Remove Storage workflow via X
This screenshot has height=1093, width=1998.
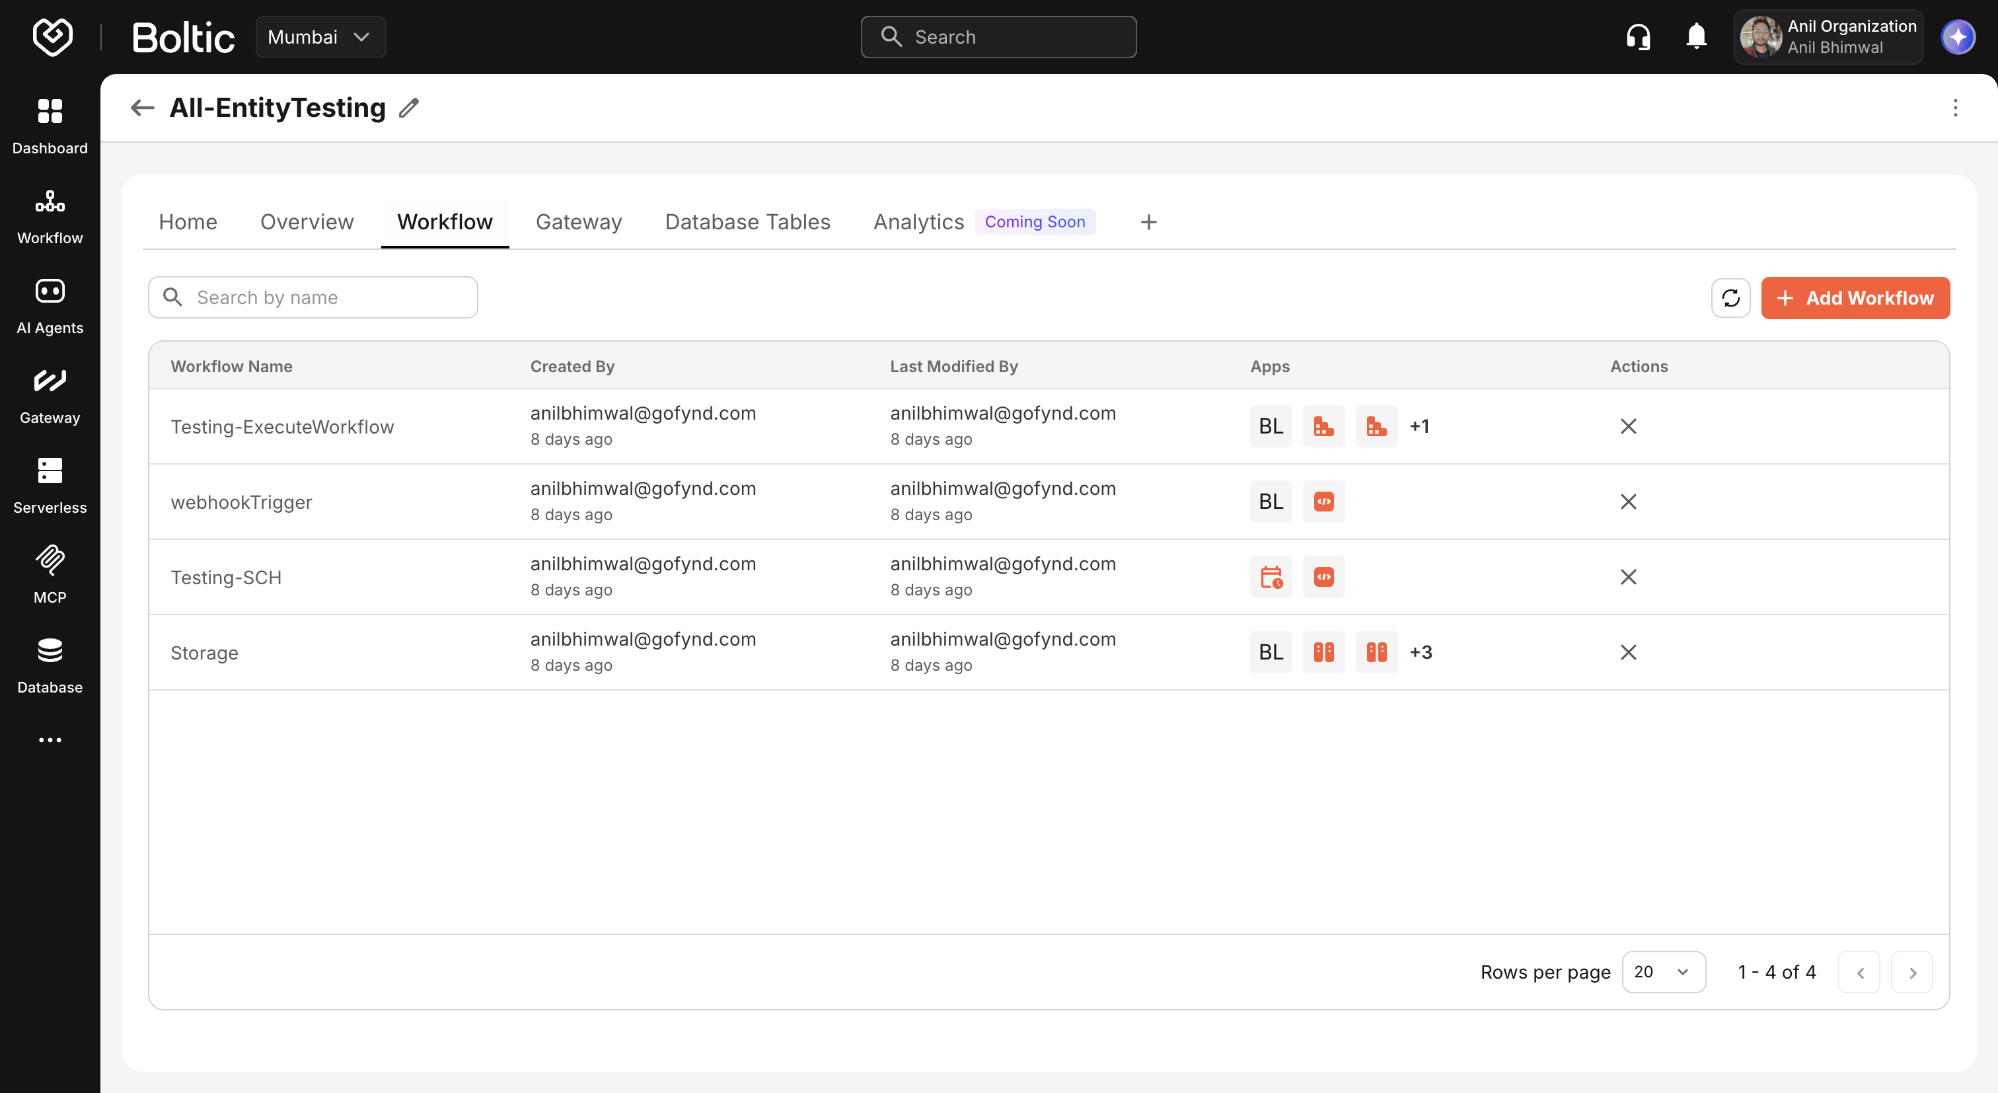pyautogui.click(x=1628, y=652)
